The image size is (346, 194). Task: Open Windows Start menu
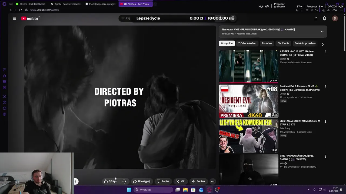pyautogui.click(x=129, y=190)
